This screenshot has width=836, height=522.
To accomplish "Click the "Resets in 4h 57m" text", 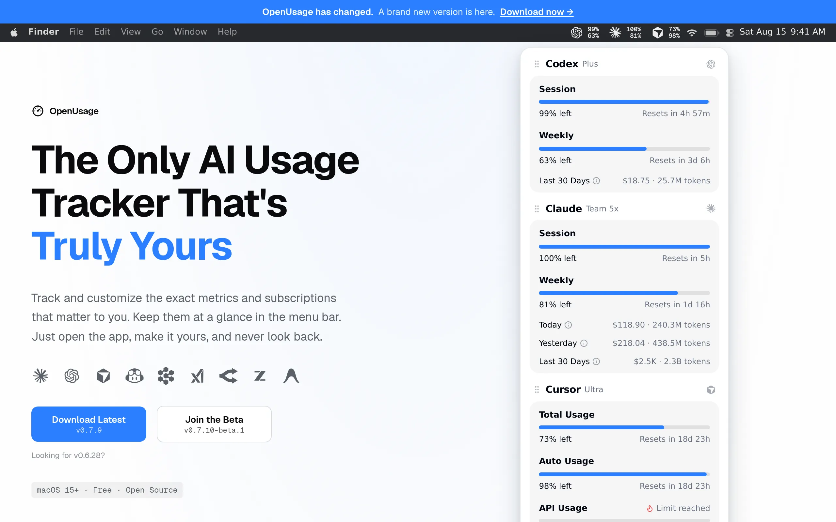I will 676,114.
